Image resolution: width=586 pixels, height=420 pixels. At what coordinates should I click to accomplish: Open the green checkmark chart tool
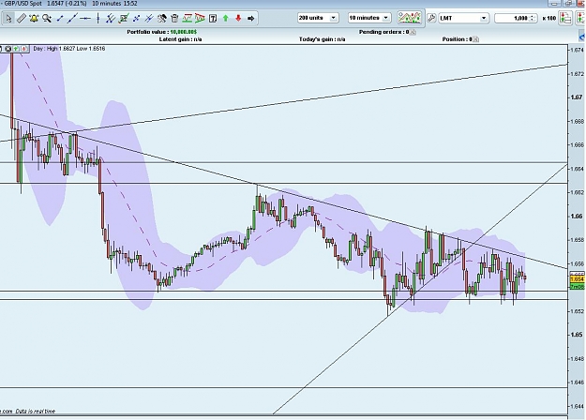pyautogui.click(x=124, y=18)
